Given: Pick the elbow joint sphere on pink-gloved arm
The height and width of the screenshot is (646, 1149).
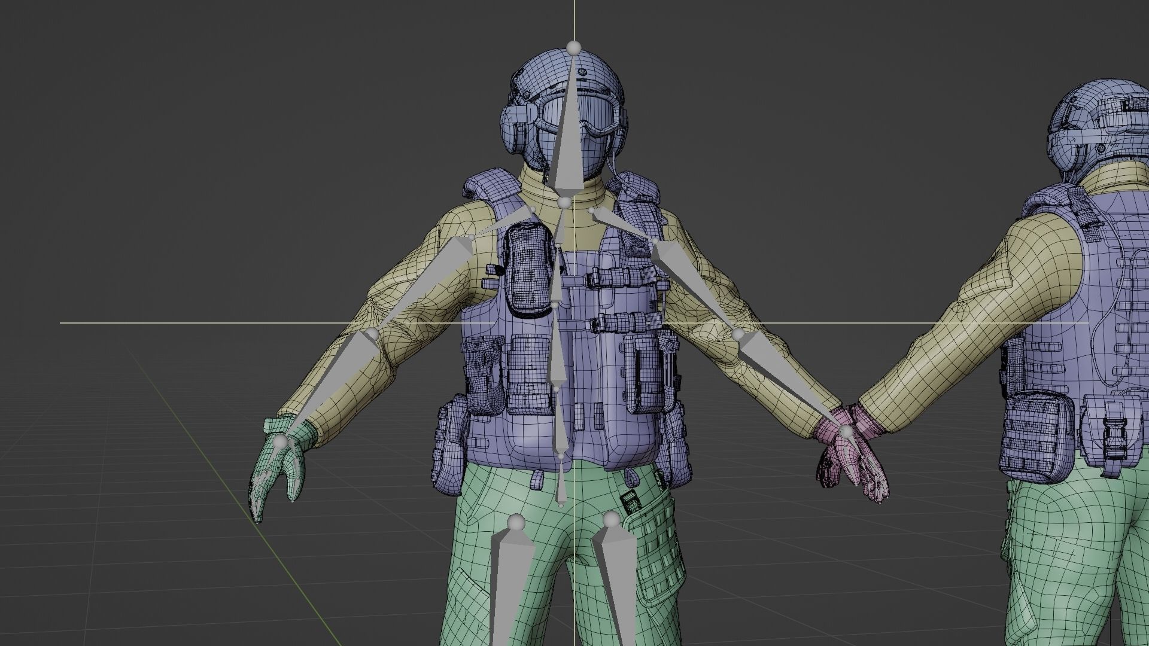Looking at the screenshot, I should 738,334.
